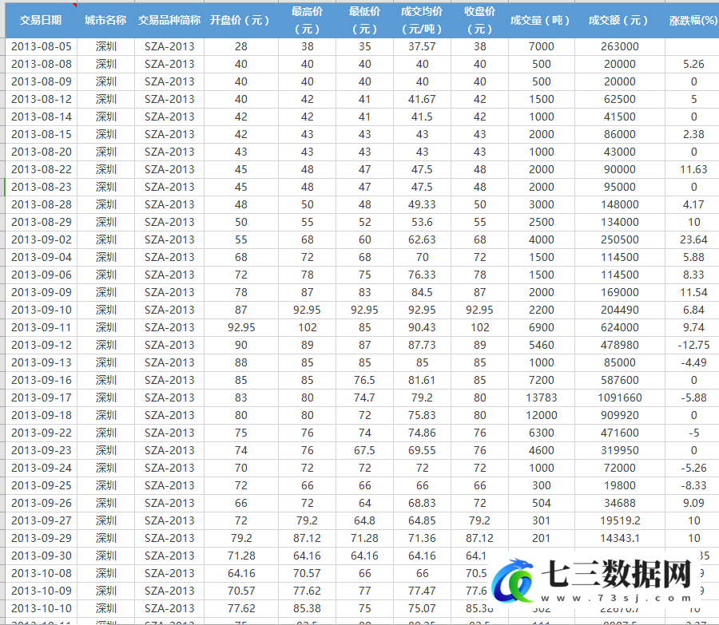Click the date cell 2013-09-17

[x=42, y=398]
